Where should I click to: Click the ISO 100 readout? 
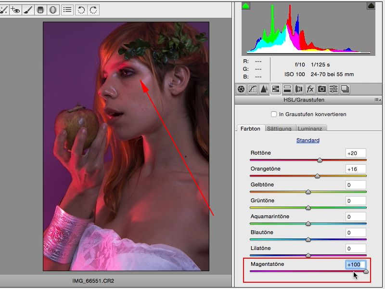click(295, 74)
